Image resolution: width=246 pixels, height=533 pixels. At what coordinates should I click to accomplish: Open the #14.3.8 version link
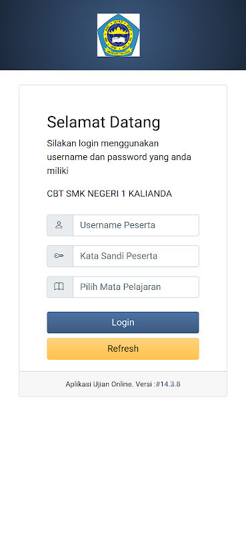pyautogui.click(x=168, y=384)
